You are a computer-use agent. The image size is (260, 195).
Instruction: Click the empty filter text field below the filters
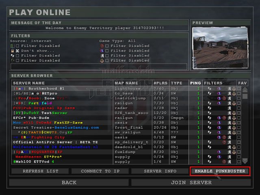click(99, 67)
